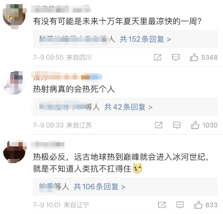This screenshot has height=214, width=223.
Task: Share the comment from 辽宁
Action: (162, 205)
